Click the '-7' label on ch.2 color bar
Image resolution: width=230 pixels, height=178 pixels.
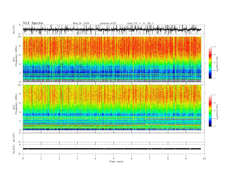point(214,127)
